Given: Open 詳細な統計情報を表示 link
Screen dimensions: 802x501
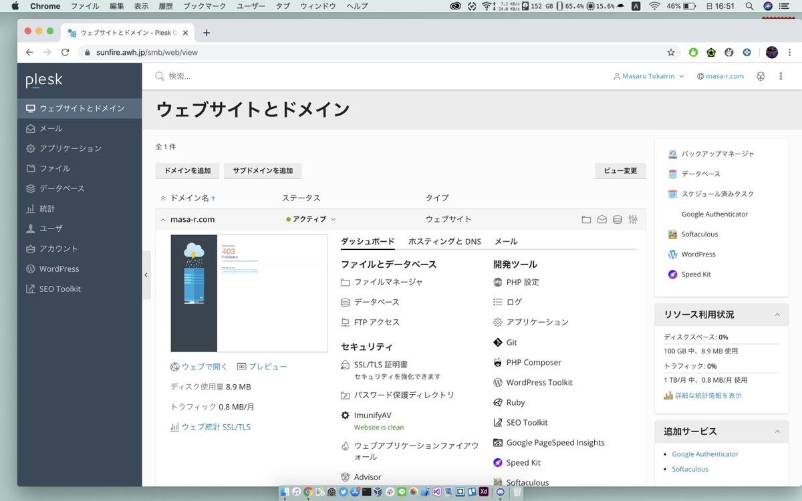Looking at the screenshot, I should (702, 395).
